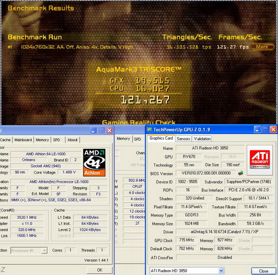
Task: Click the 715 MHz GPU Clock value
Action: 187,240
